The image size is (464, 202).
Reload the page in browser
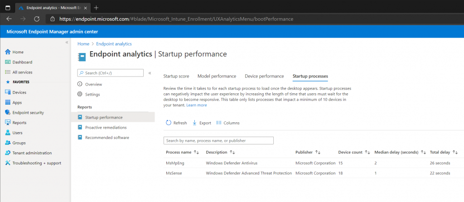(37, 19)
